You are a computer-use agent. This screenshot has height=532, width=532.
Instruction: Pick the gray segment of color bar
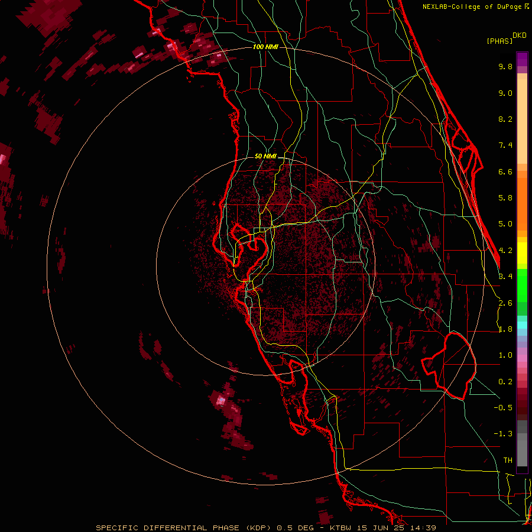coord(522,444)
